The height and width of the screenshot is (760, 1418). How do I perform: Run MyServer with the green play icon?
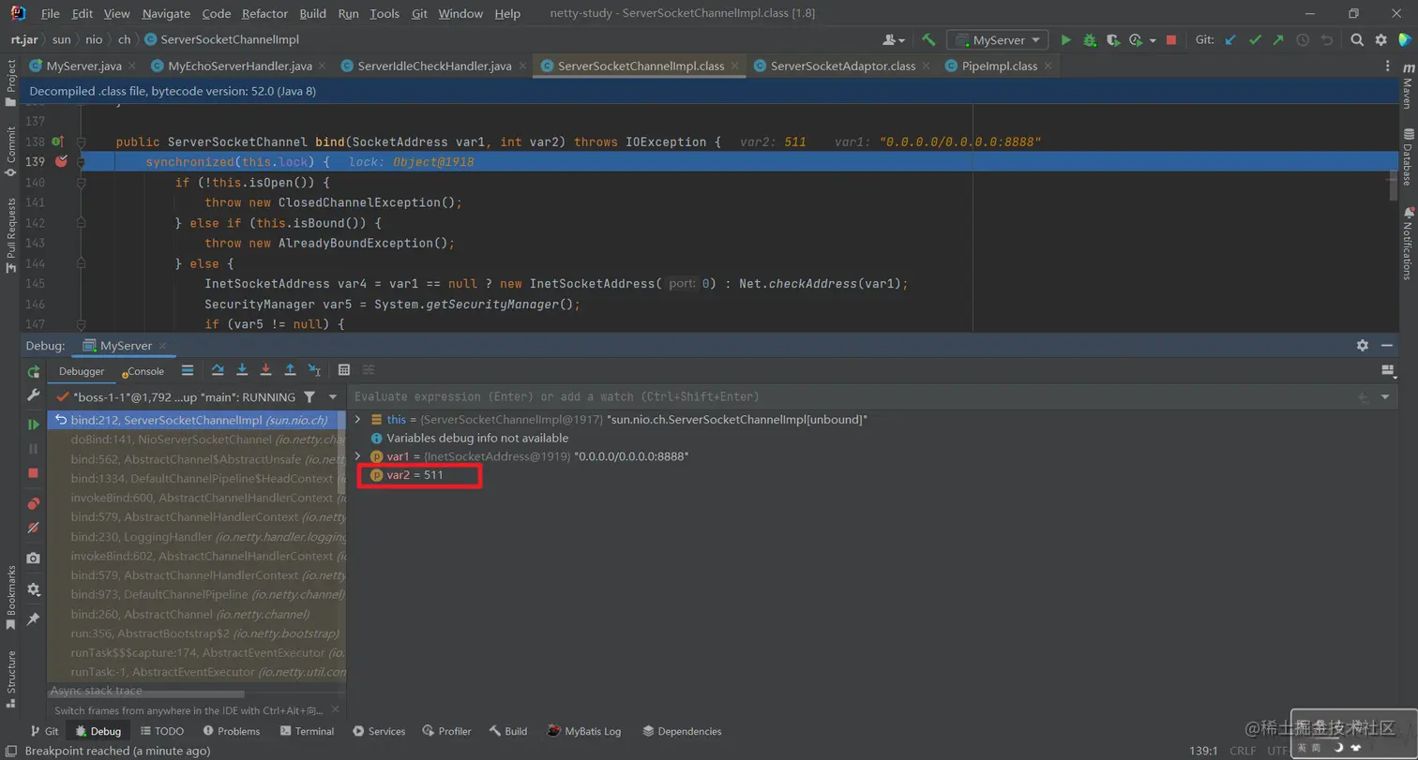(x=1065, y=40)
